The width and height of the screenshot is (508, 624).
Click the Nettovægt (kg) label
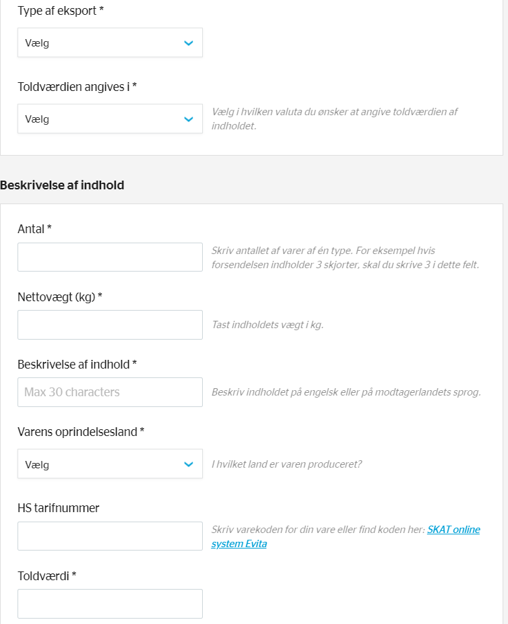[60, 297]
